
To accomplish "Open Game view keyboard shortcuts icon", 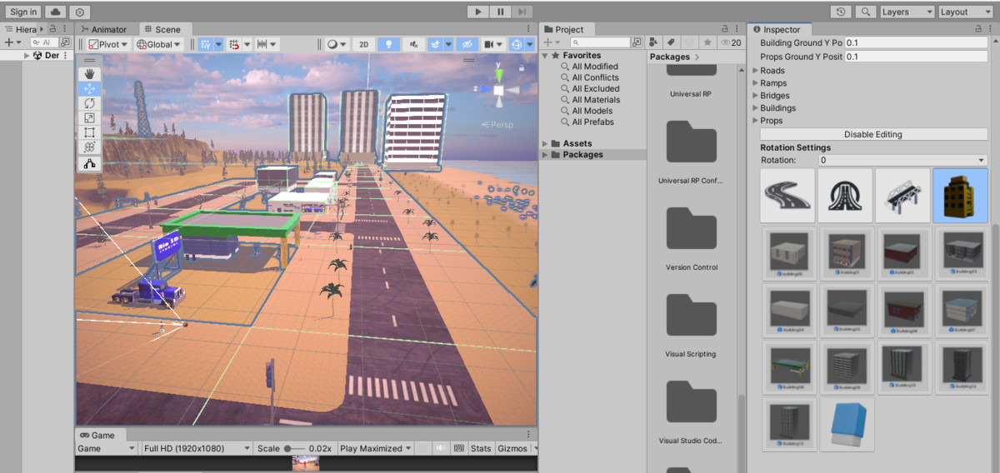I will pyautogui.click(x=458, y=448).
